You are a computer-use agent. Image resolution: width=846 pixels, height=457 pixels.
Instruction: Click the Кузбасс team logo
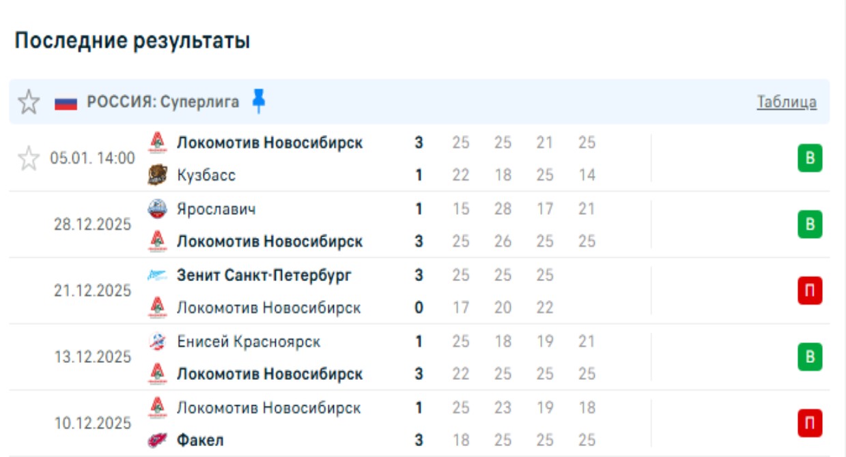158,175
